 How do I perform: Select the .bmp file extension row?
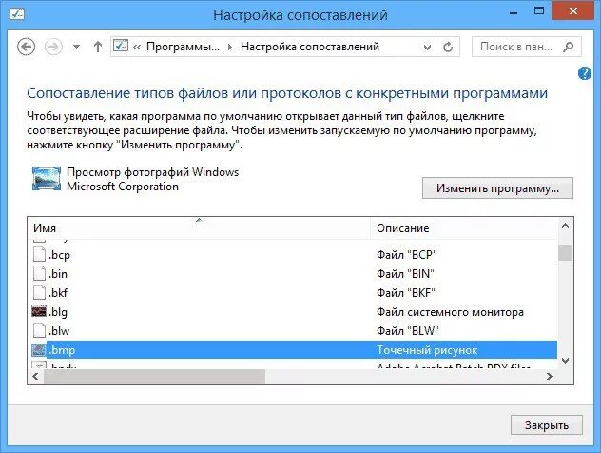(x=293, y=350)
